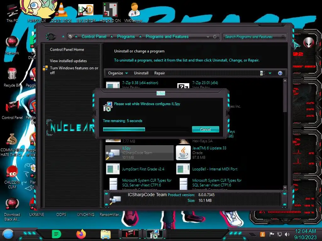Click the ILSpy configuration progress bar
The width and height of the screenshot is (322, 241).
pyautogui.click(x=146, y=129)
